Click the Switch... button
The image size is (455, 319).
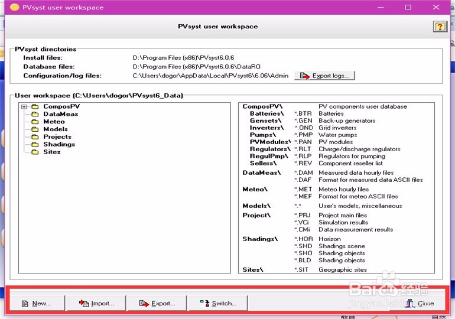point(218,303)
